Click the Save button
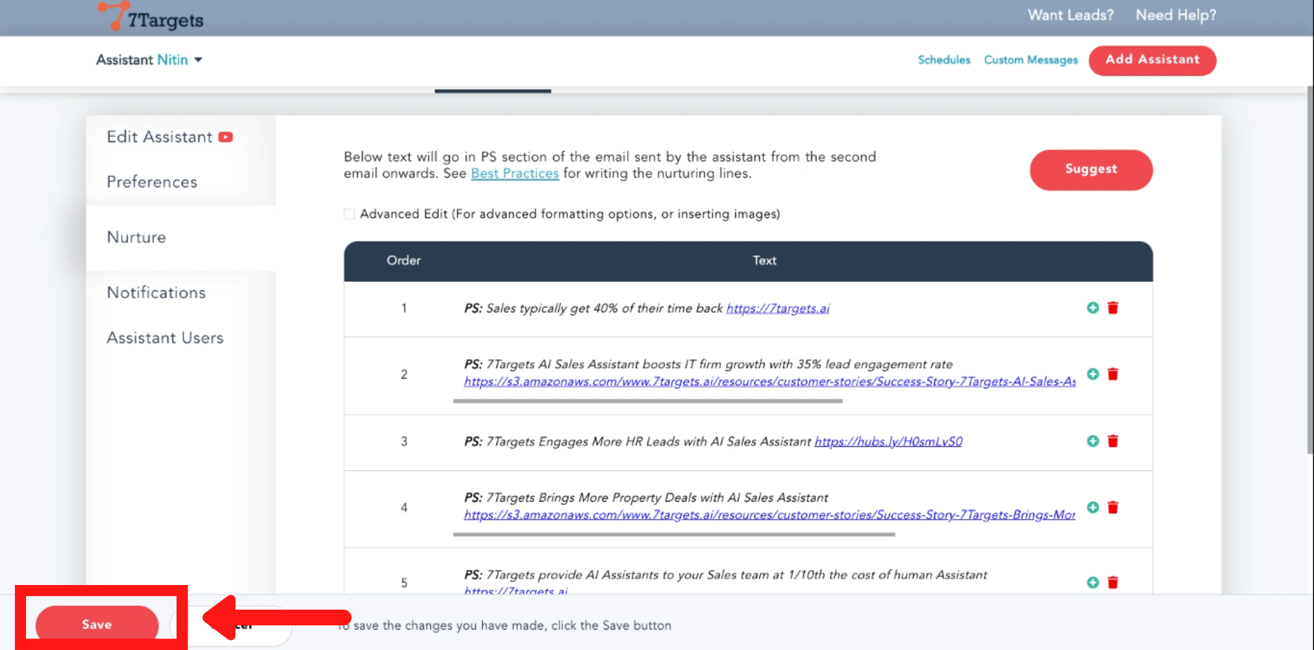 coord(96,624)
